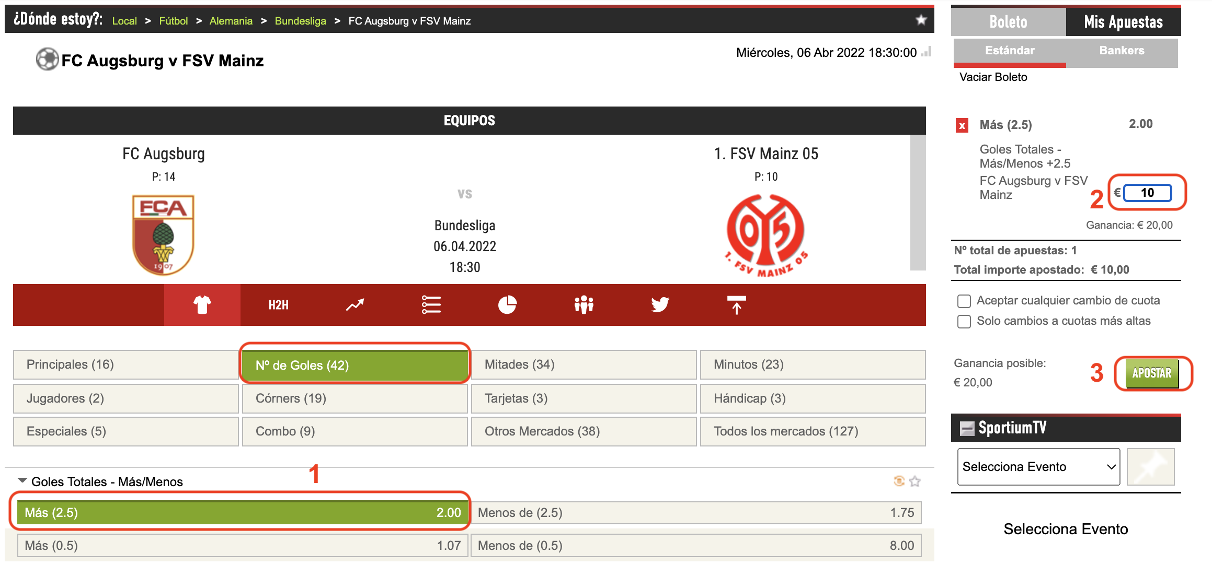Open the list standings icon

431,305
